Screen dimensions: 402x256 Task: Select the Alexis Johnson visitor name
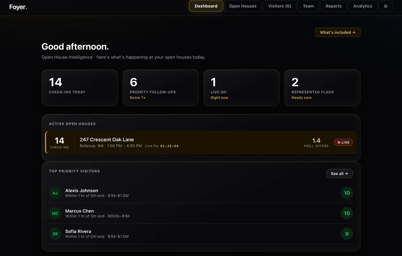pyautogui.click(x=82, y=191)
